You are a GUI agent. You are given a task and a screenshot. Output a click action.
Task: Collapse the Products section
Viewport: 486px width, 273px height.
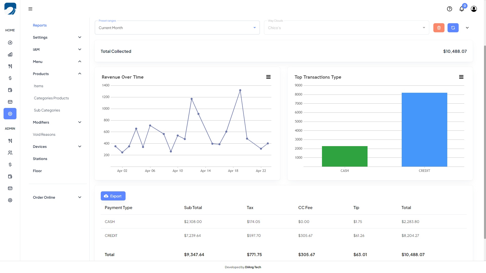57,74
